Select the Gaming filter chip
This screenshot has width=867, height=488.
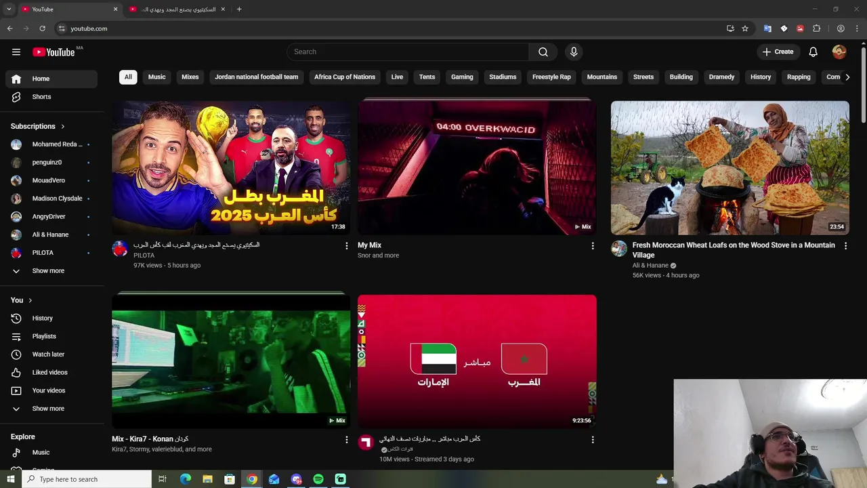(462, 77)
